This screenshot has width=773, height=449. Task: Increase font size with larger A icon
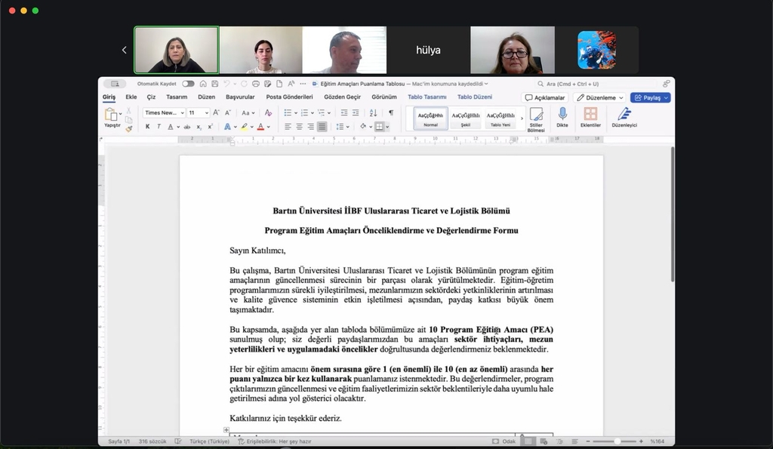pyautogui.click(x=216, y=113)
